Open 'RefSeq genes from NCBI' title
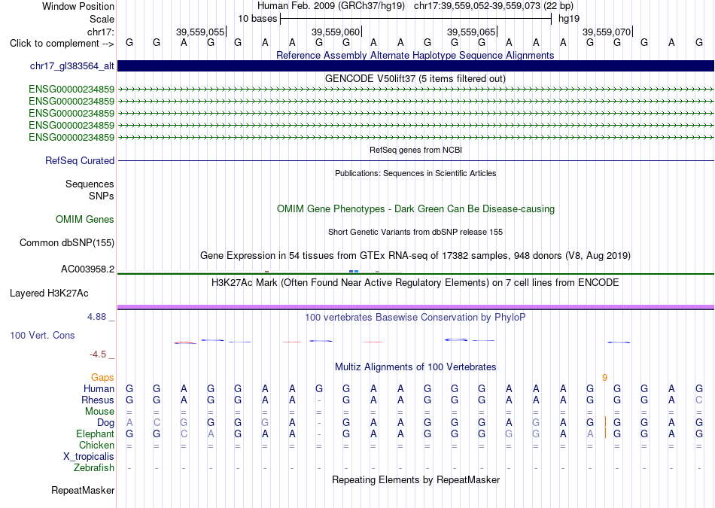 [416, 150]
